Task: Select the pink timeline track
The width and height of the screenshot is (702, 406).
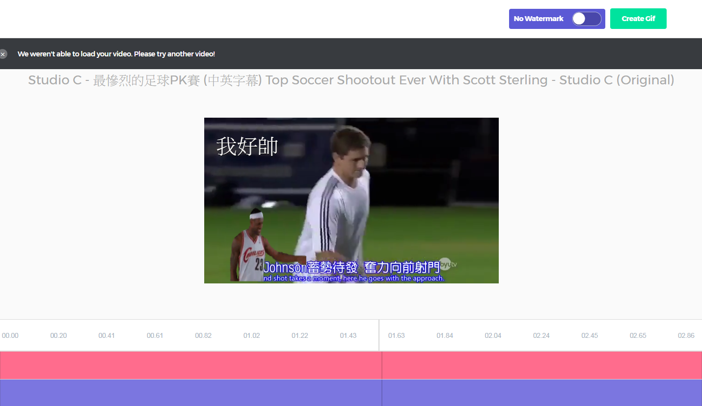Action: (351, 365)
